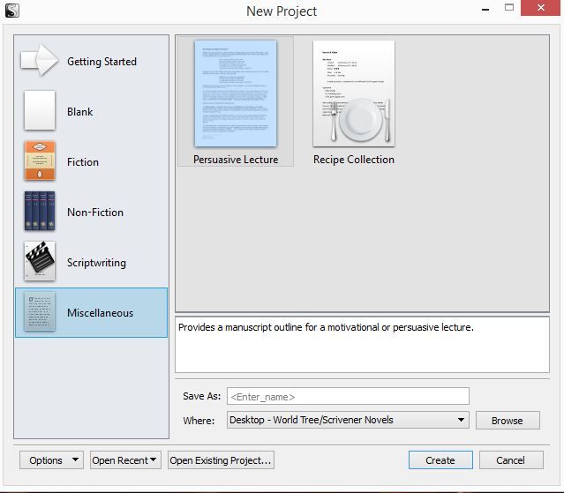
Task: Click the Save As name field
Action: (x=348, y=396)
